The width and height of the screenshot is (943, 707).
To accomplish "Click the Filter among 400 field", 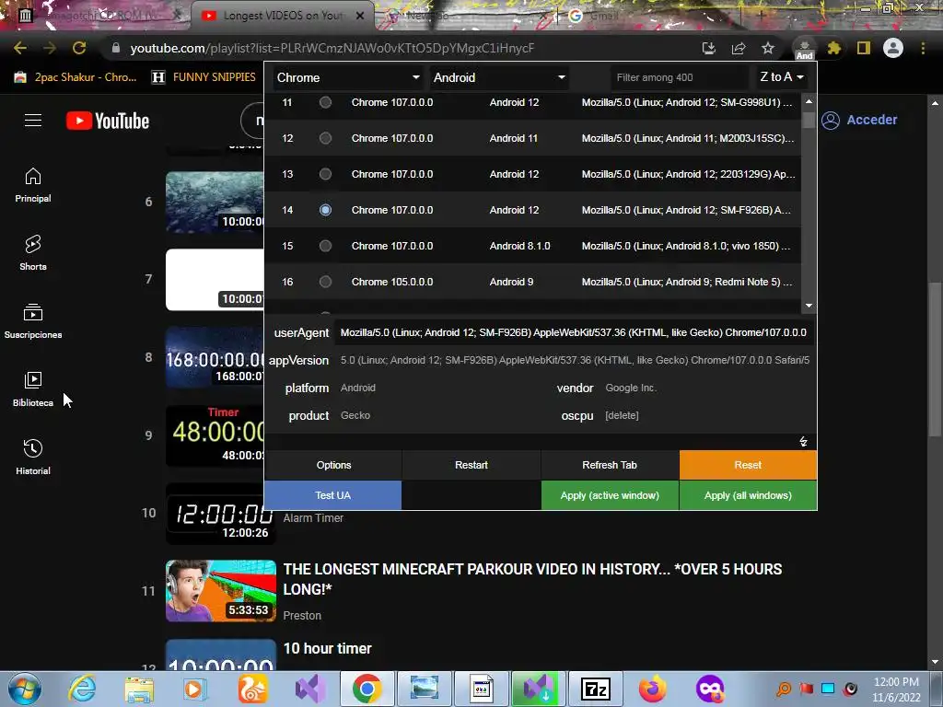I will [x=680, y=77].
